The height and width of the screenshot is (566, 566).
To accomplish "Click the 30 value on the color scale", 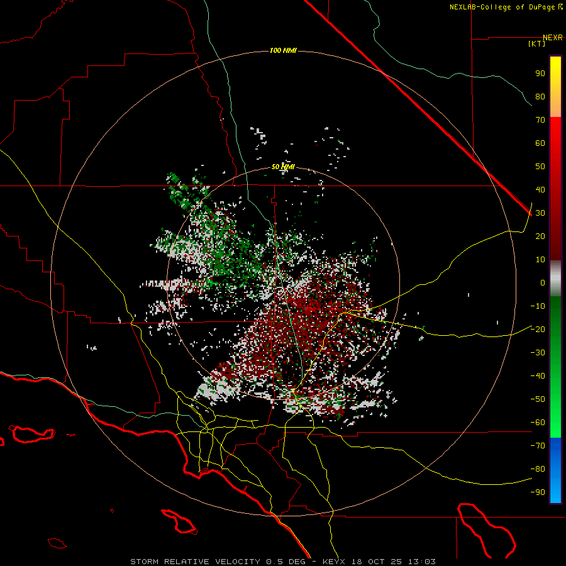I will [540, 213].
